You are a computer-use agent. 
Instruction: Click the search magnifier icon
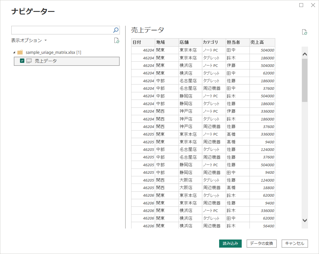pos(116,30)
